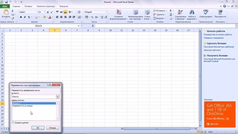Click the AutoSum sigma icon
The height and width of the screenshot is (134, 238).
[171, 11]
